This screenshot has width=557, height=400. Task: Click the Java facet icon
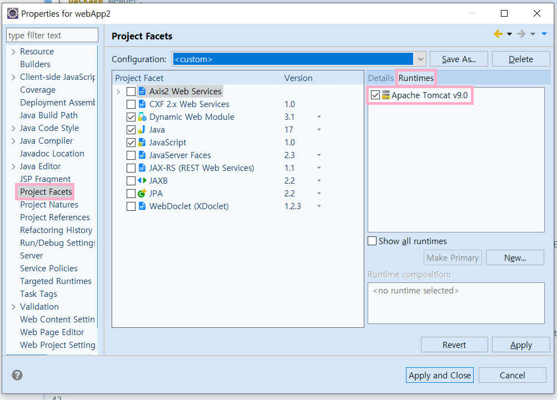(142, 130)
